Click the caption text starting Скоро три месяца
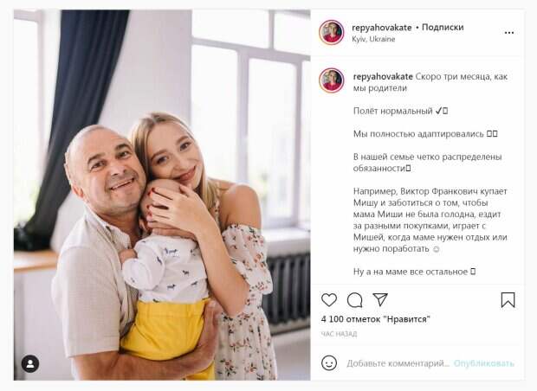The height and width of the screenshot is (391, 537). [430, 82]
